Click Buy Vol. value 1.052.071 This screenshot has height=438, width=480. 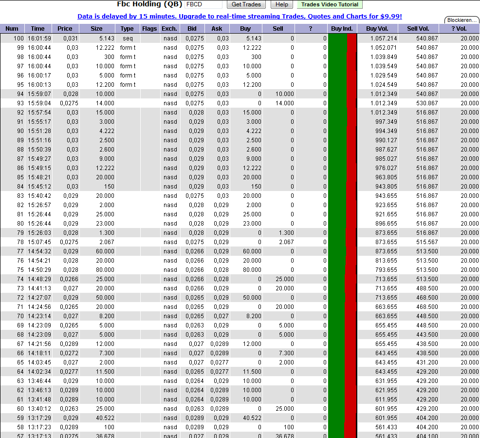pyautogui.click(x=384, y=47)
